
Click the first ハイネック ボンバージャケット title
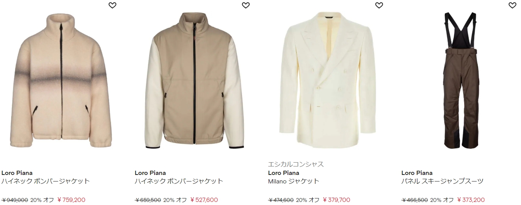46,181
